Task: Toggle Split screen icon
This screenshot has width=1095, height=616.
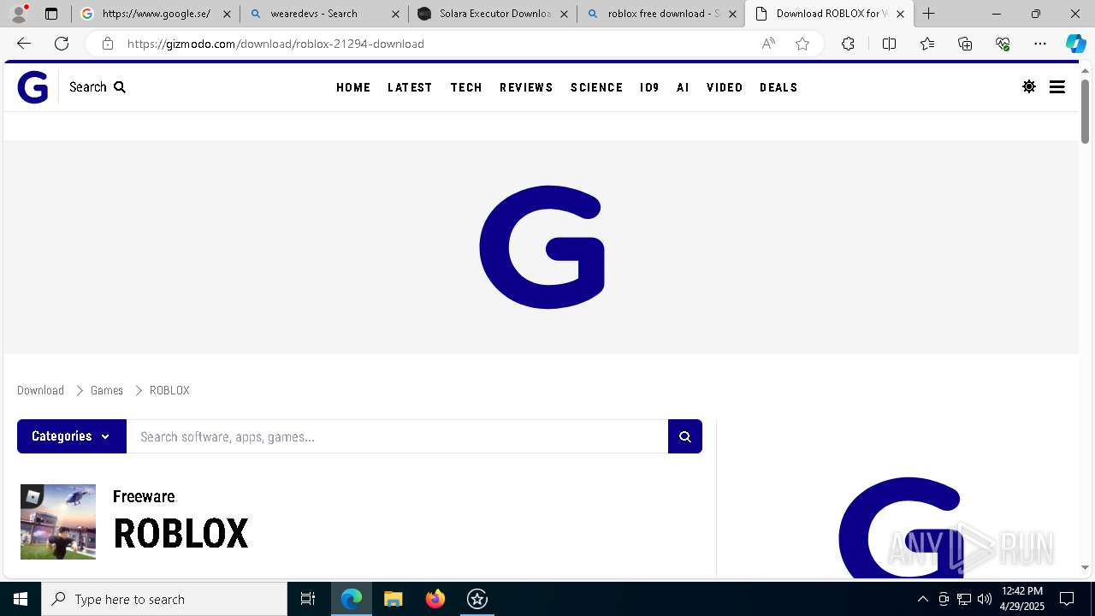Action: (889, 44)
